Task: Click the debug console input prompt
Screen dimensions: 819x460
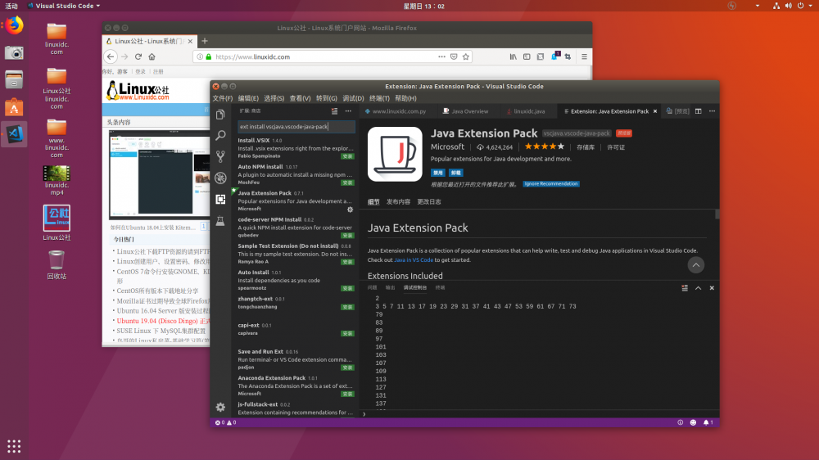Action: [538, 414]
